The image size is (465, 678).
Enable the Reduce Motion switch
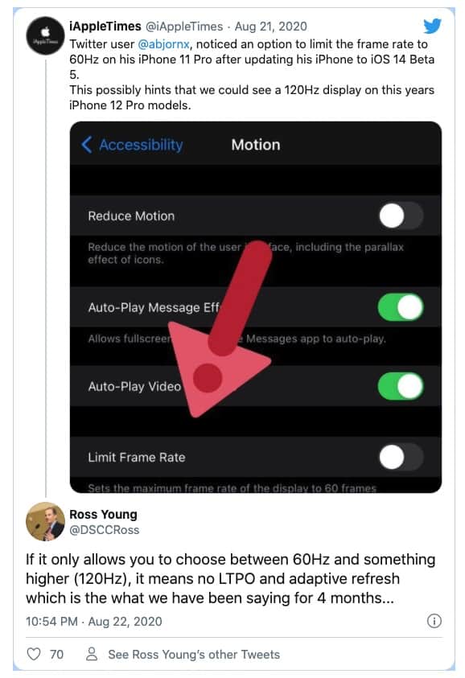401,216
